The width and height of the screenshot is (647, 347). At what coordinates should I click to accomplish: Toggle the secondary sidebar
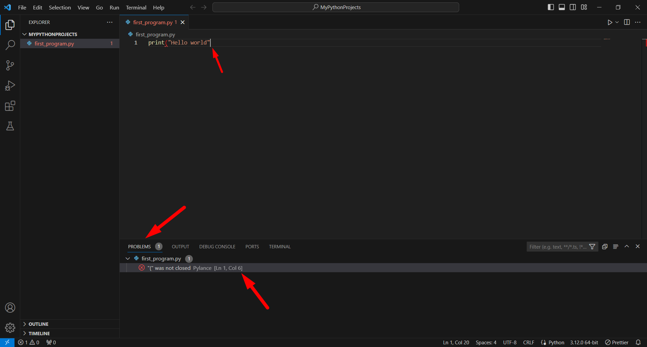point(572,7)
